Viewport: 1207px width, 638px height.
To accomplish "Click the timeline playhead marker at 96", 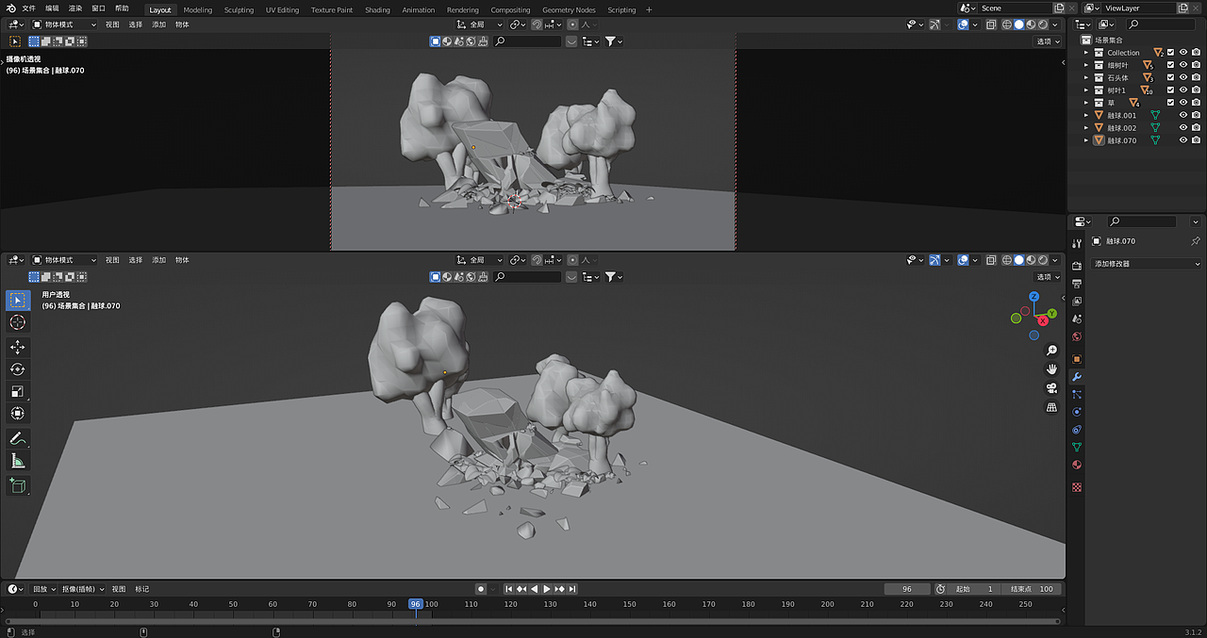I will (415, 604).
